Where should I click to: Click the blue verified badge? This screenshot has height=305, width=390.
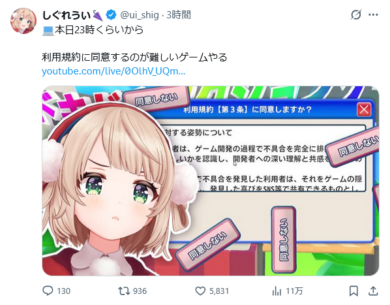click(x=111, y=15)
